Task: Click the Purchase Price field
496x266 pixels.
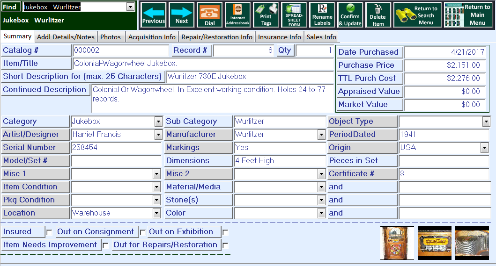Action: (445, 65)
